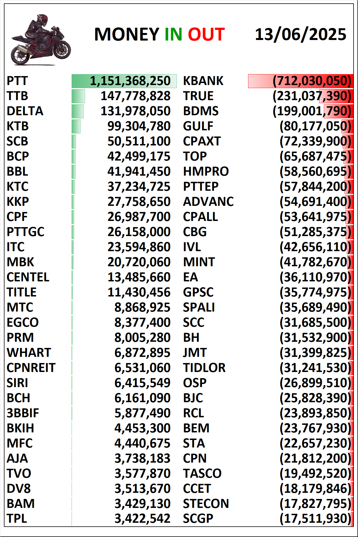Viewport: 358px width, 537px height.
Task: Click the PTT stock symbol
Action: [17, 81]
